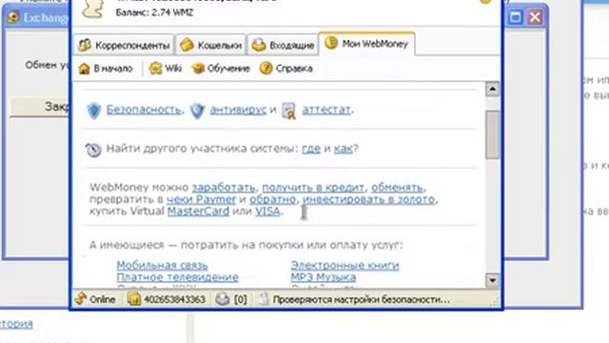Screen dimensions: 609x343
Task: Click the messages icon beside [0]
Action: [x=223, y=299]
